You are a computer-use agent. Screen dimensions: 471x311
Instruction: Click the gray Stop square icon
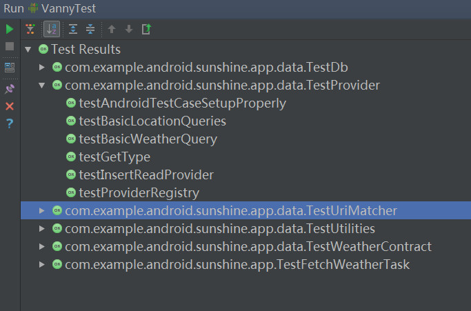10,46
